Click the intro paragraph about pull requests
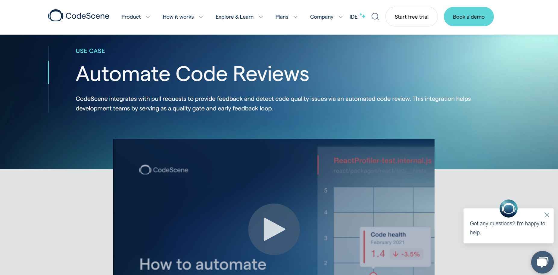The width and height of the screenshot is (558, 275). 273,104
